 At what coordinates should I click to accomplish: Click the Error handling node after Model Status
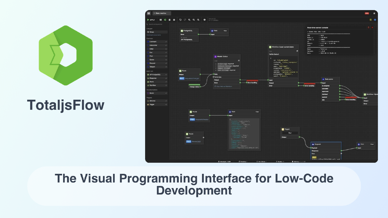click(x=252, y=82)
